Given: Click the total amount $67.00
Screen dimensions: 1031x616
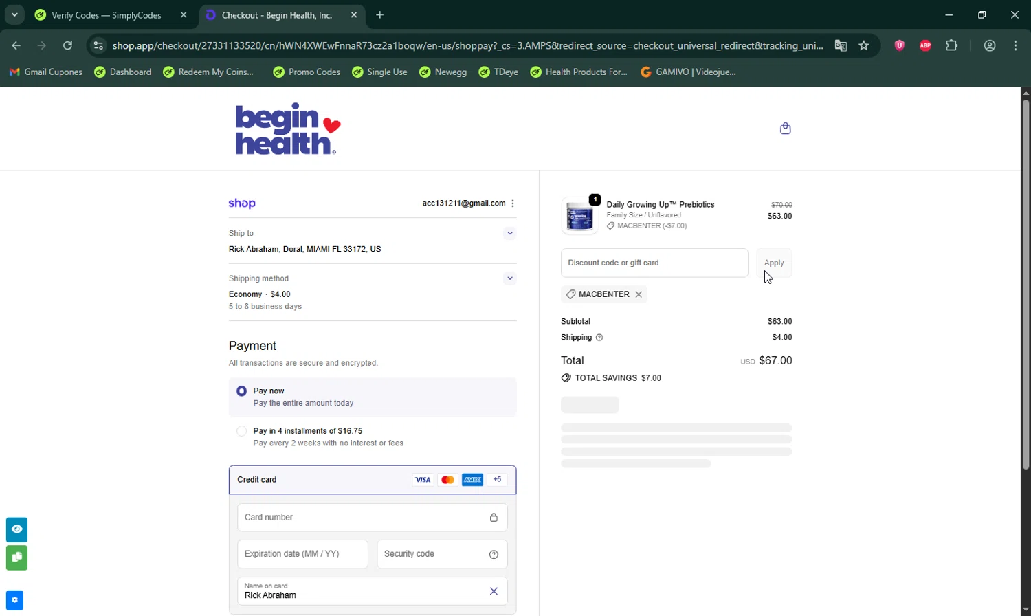Looking at the screenshot, I should point(775,361).
